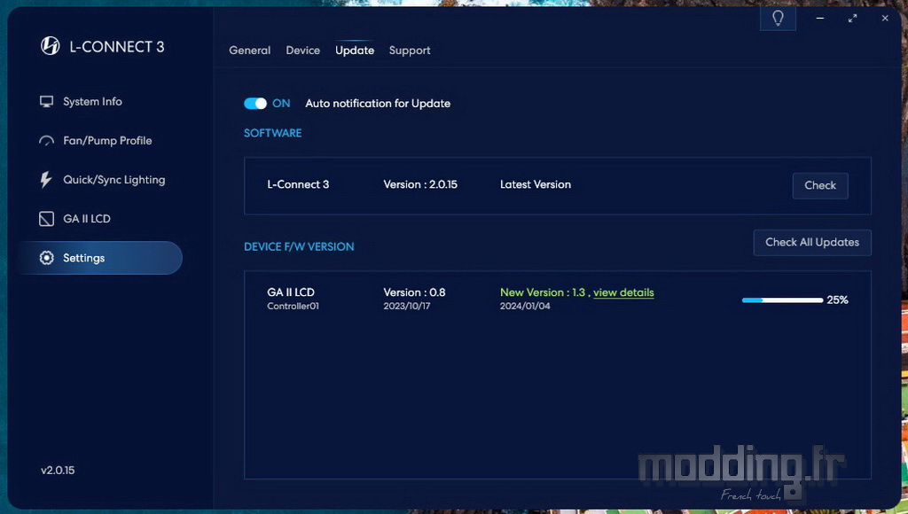Click the GA II LCD device row name
Image resolution: width=908 pixels, height=514 pixels.
[291, 292]
